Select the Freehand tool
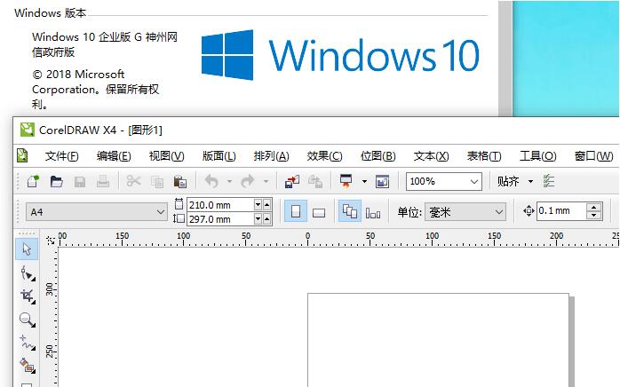 tap(28, 343)
